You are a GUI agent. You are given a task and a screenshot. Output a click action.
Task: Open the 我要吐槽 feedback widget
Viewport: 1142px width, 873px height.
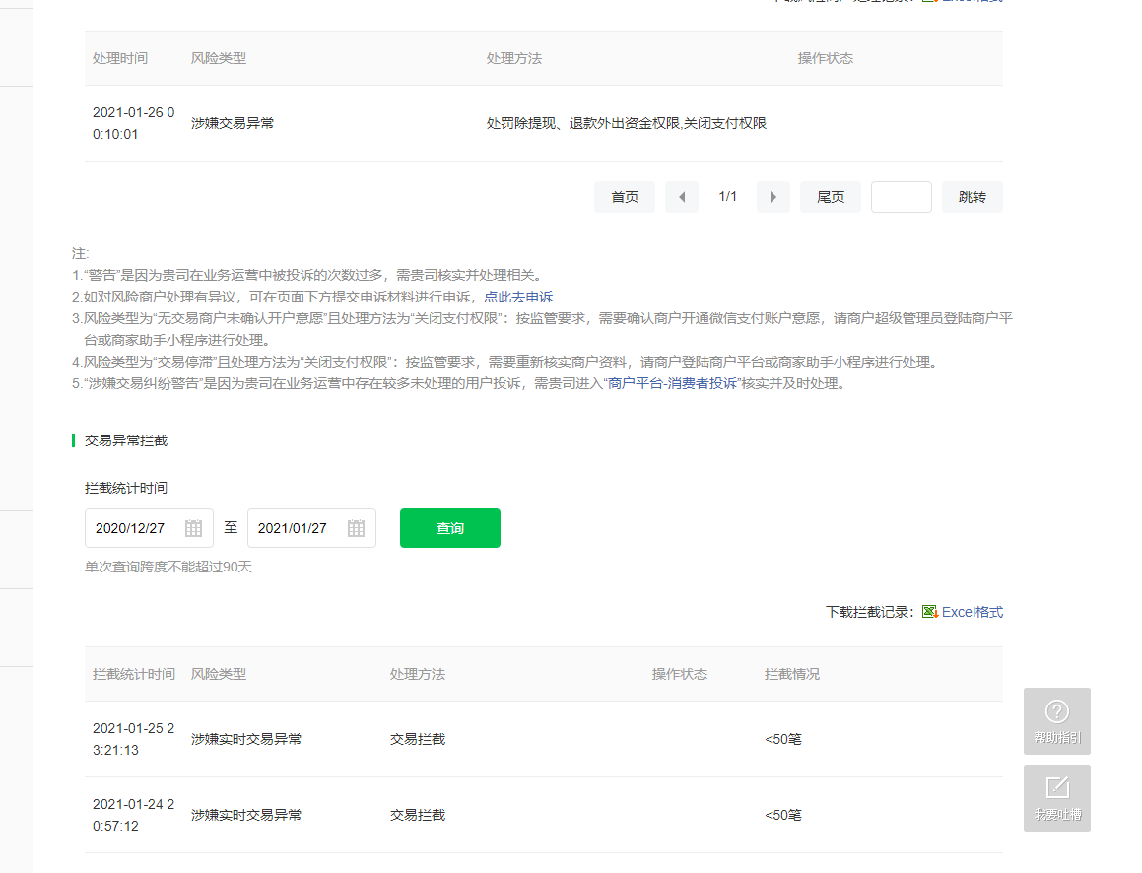(1057, 798)
